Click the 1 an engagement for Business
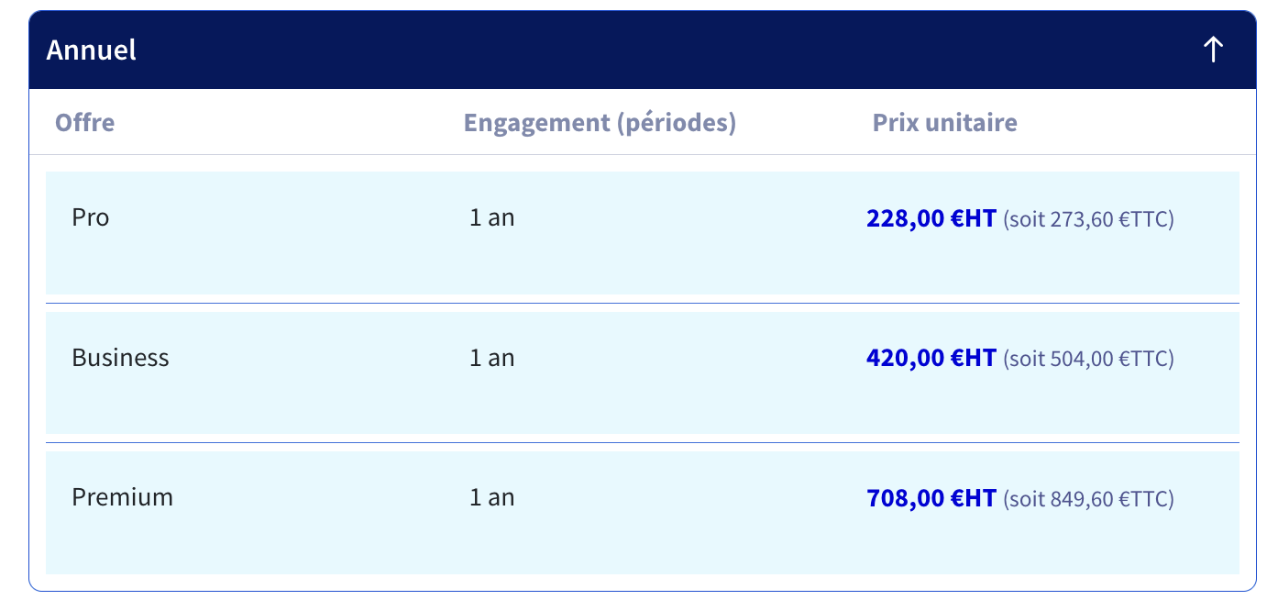The image size is (1278, 611). [492, 358]
